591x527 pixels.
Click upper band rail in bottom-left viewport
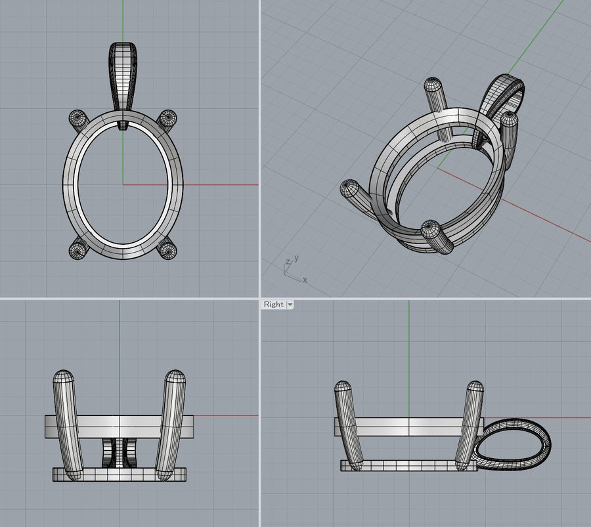(121, 427)
